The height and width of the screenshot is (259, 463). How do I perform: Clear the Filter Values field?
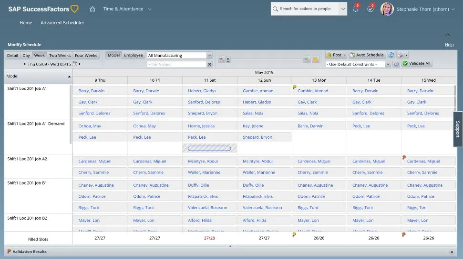(209, 64)
